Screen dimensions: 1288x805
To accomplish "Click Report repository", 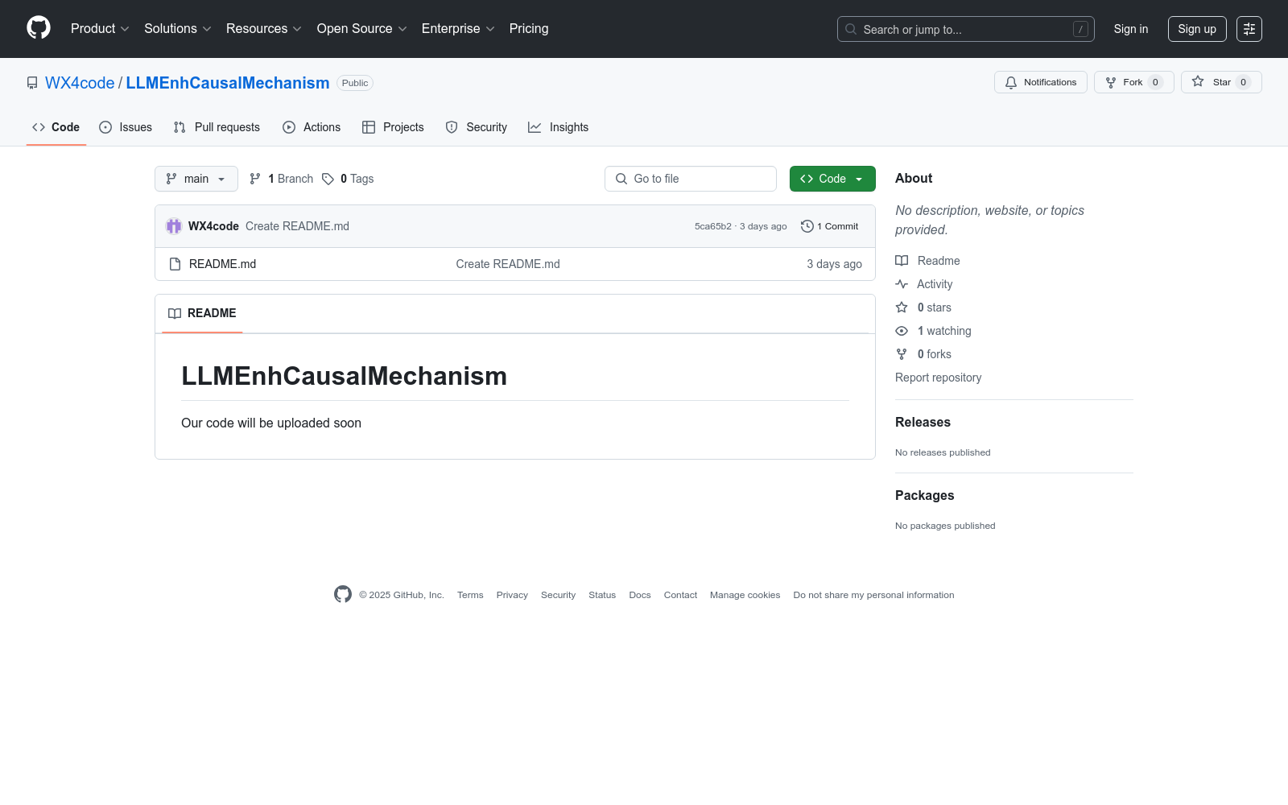I will pyautogui.click(x=938, y=378).
